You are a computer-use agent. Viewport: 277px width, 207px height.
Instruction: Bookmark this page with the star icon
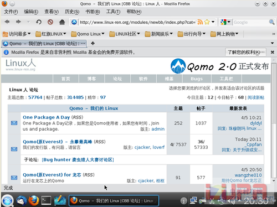(207, 22)
